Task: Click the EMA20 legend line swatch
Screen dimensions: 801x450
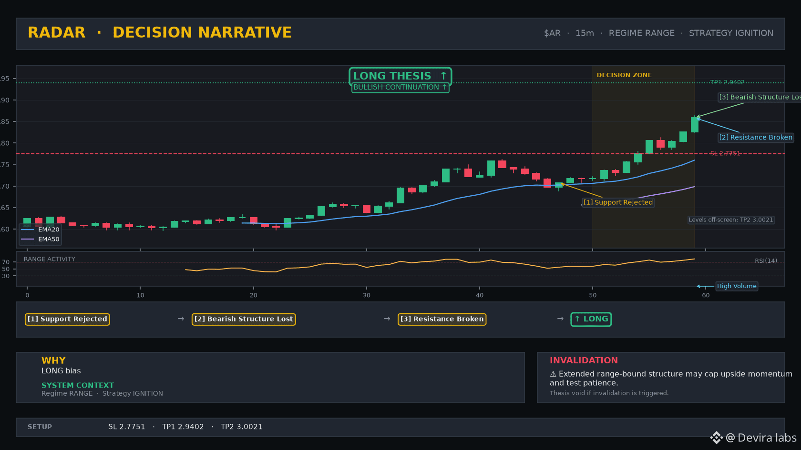Action: click(x=28, y=230)
